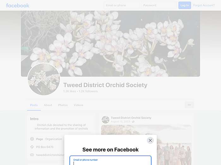Switch to the Photos tab
Viewport: 221px width, 165px height.
pyautogui.click(x=63, y=105)
